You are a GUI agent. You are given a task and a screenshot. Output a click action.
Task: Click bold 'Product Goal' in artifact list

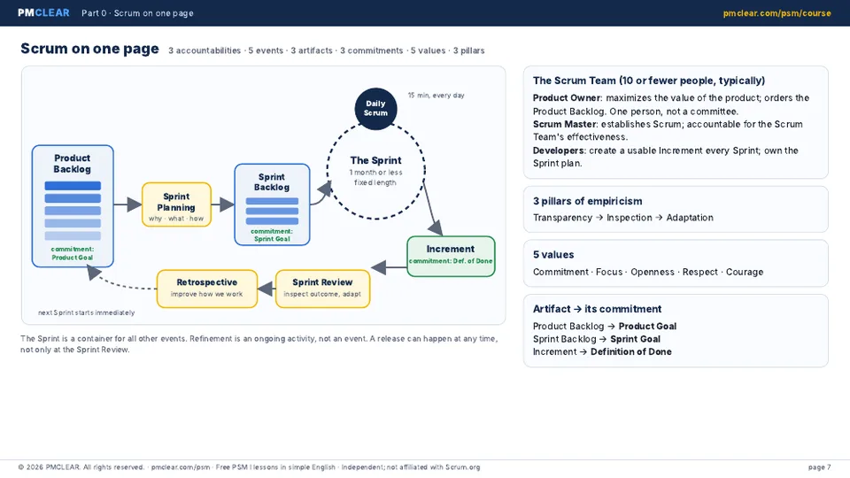[x=647, y=327]
